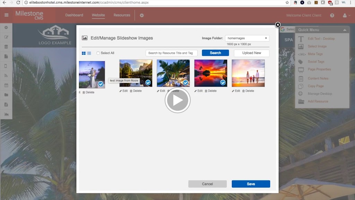Click the gear icon in left sidebar

coord(6,27)
